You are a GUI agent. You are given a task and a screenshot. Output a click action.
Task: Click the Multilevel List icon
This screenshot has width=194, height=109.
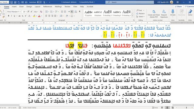[56, 12]
